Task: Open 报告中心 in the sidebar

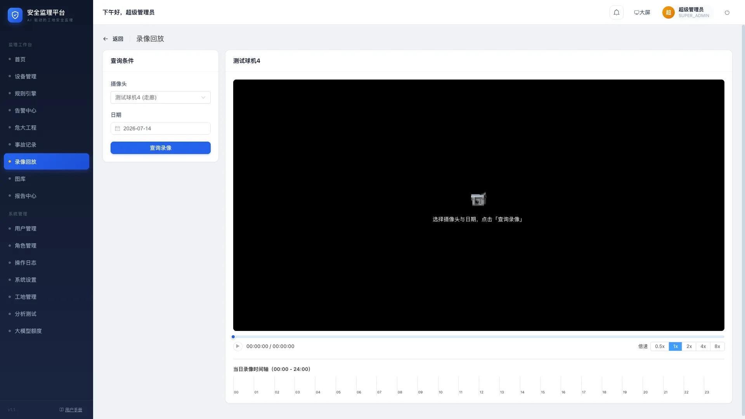Action: coord(47,196)
